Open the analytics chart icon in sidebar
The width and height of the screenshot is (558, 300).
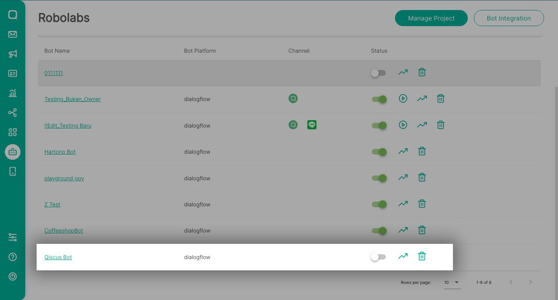[x=13, y=93]
